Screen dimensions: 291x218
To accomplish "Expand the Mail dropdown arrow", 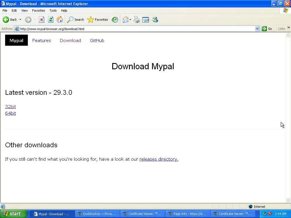I will point(130,20).
